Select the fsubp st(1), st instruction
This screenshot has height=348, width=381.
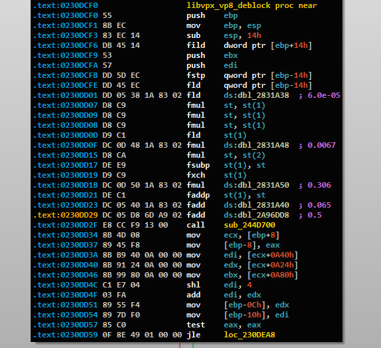(226, 165)
